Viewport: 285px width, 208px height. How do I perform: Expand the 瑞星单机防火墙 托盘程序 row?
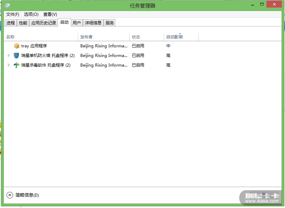(x=9, y=56)
